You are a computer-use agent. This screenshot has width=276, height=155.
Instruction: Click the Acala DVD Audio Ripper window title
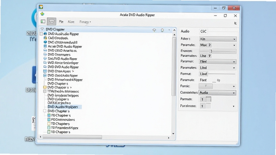click(137, 15)
